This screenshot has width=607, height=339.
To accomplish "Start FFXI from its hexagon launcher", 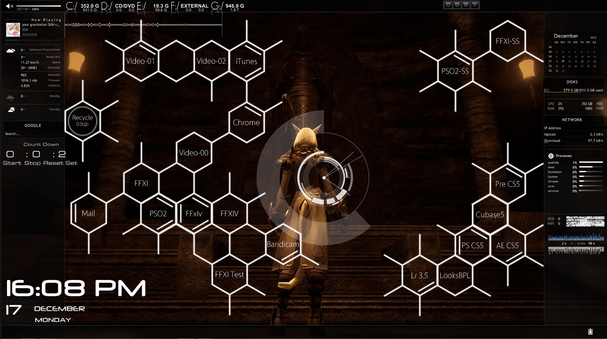I will [x=141, y=183].
